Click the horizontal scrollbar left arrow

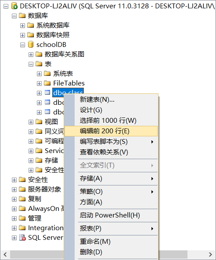5,254
